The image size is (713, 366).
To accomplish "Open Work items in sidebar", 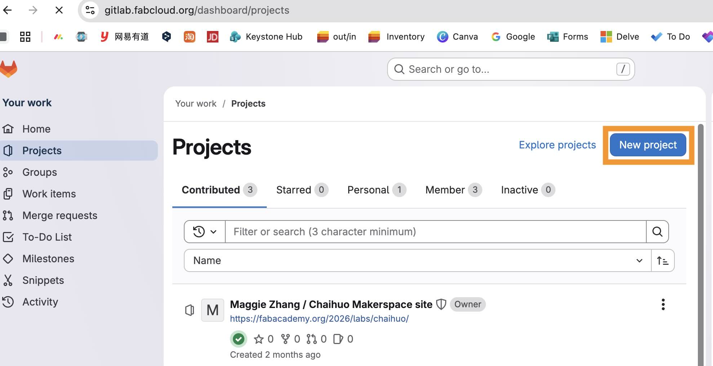I will 79,194.
